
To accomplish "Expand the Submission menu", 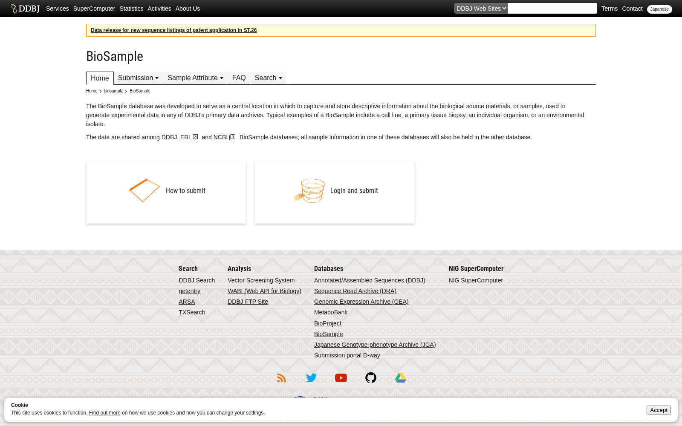I will coord(138,78).
